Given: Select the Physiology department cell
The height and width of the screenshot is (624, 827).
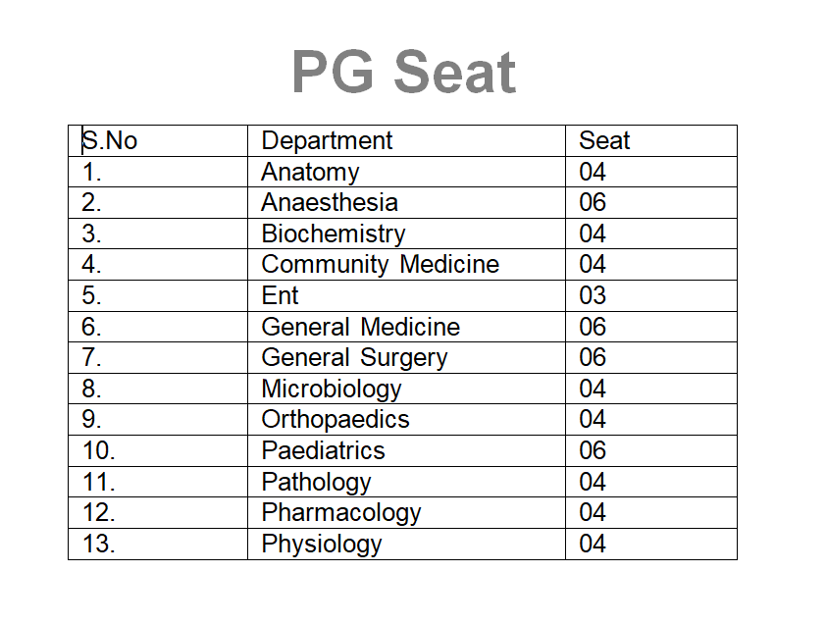Looking at the screenshot, I should click(321, 545).
